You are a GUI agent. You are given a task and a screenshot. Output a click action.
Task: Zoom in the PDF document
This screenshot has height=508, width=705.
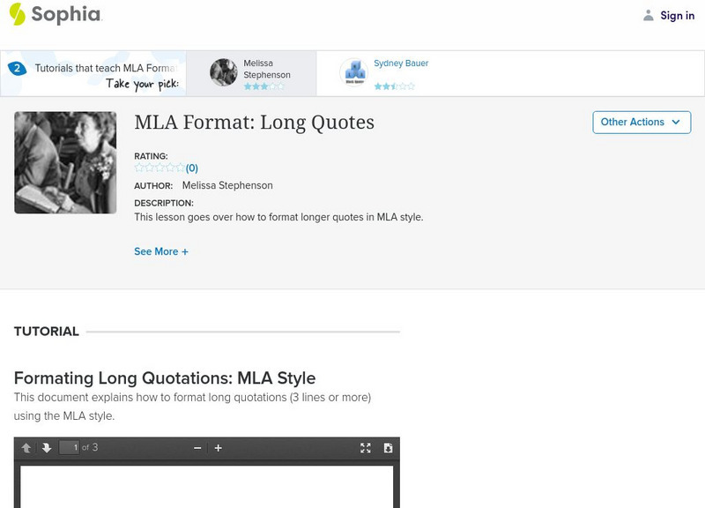(x=219, y=448)
